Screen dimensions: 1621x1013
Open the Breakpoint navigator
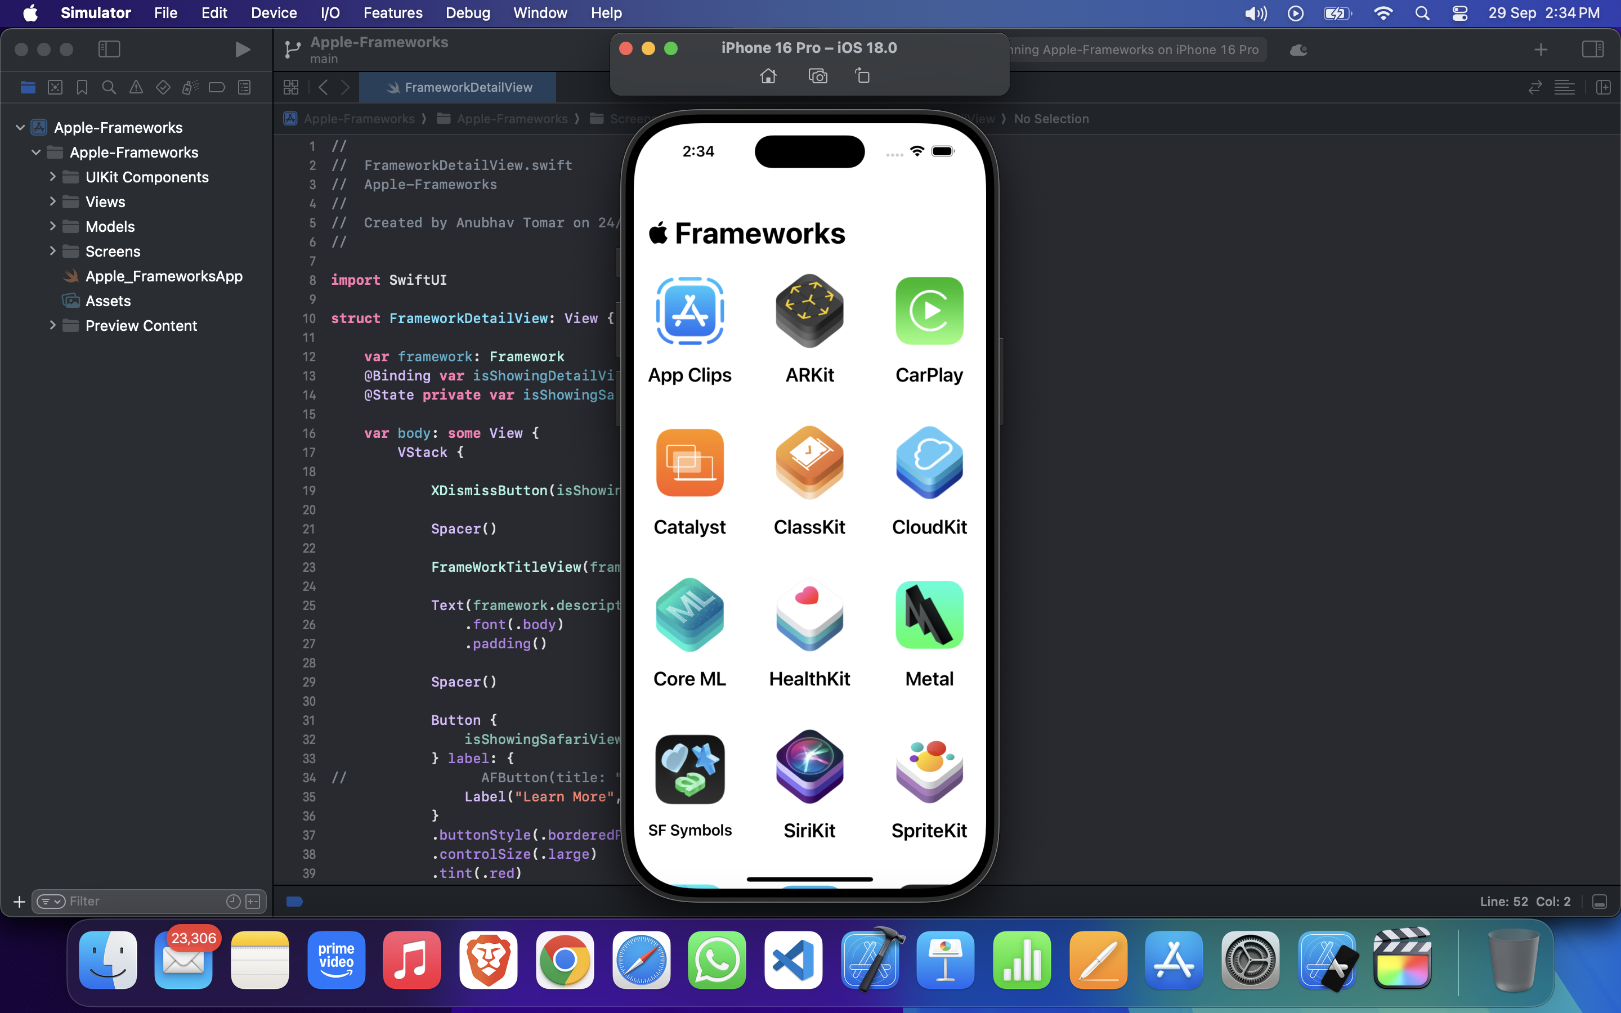[x=217, y=87]
